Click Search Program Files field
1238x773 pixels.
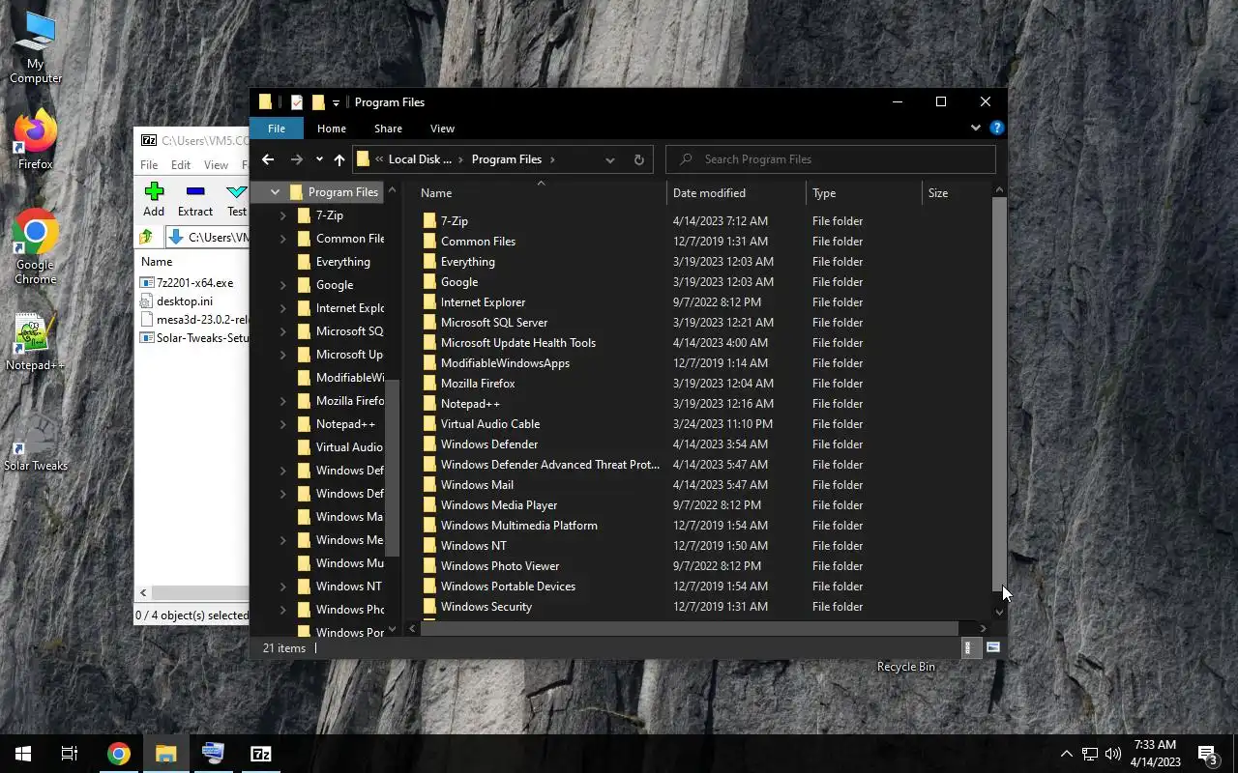pyautogui.click(x=830, y=159)
